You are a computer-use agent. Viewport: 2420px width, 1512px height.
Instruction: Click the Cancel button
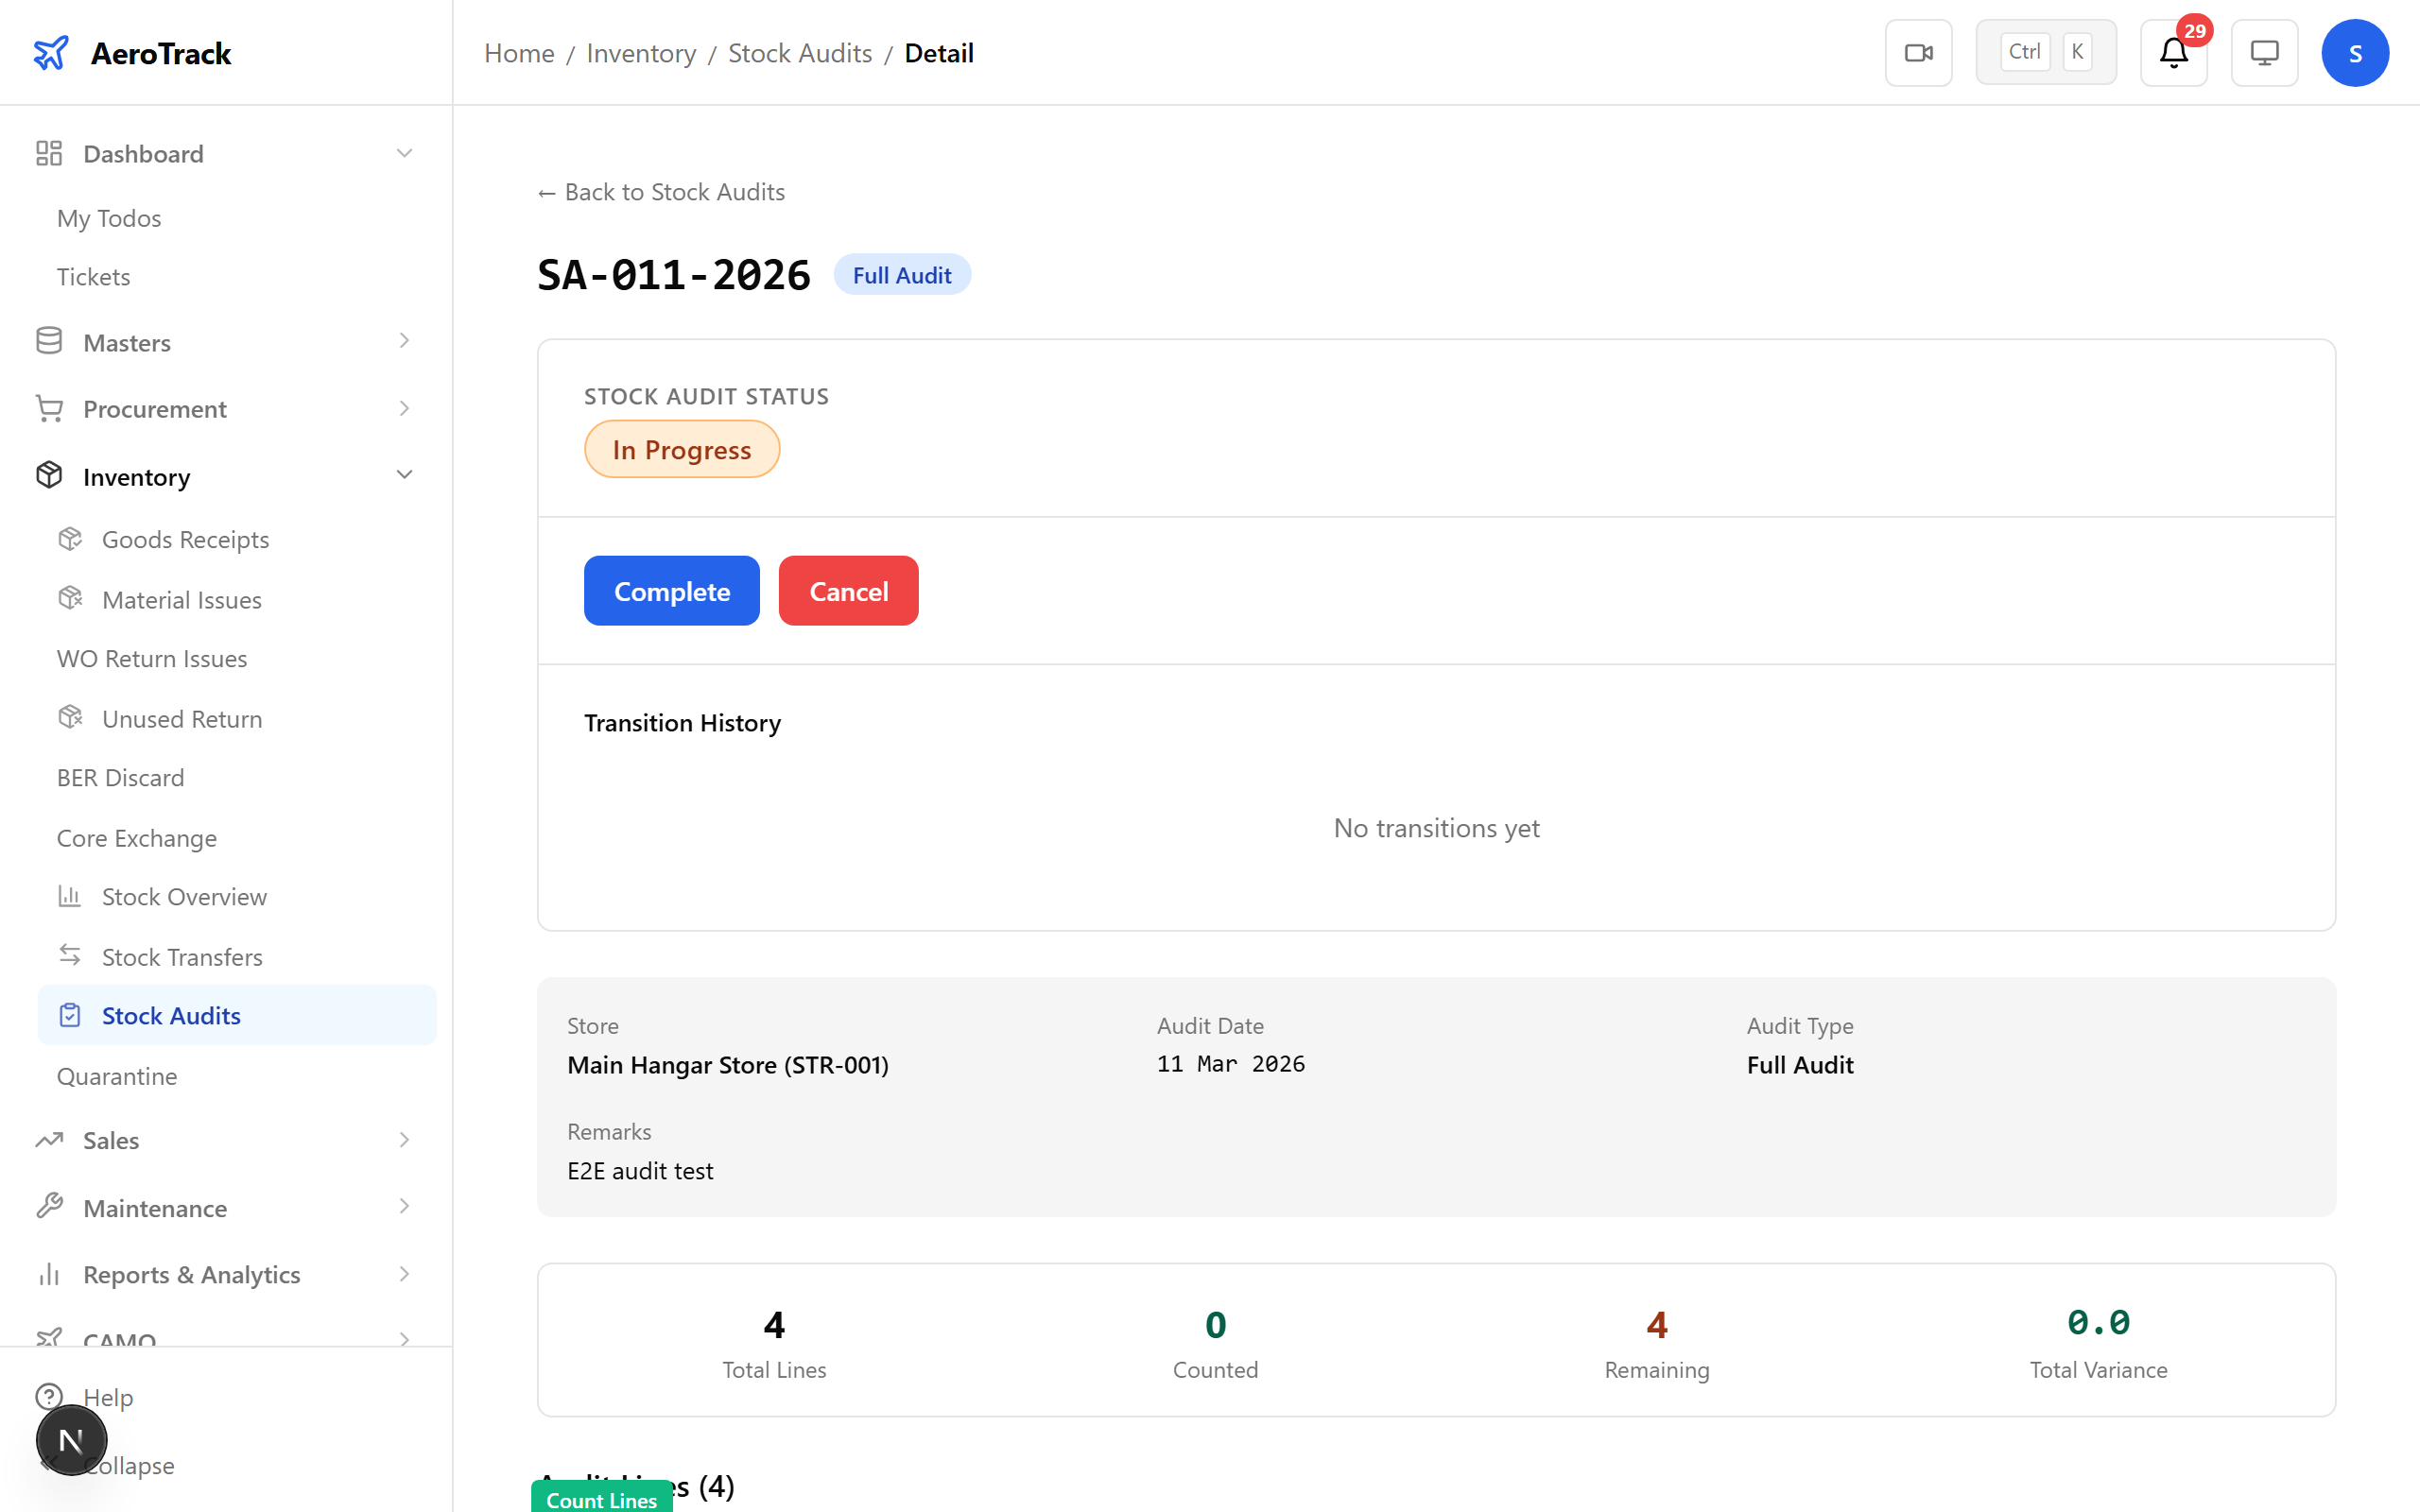pos(847,590)
